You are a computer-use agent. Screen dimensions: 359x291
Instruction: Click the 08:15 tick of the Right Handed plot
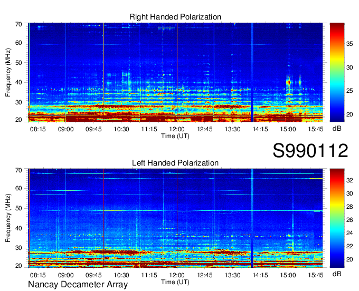click(38, 129)
